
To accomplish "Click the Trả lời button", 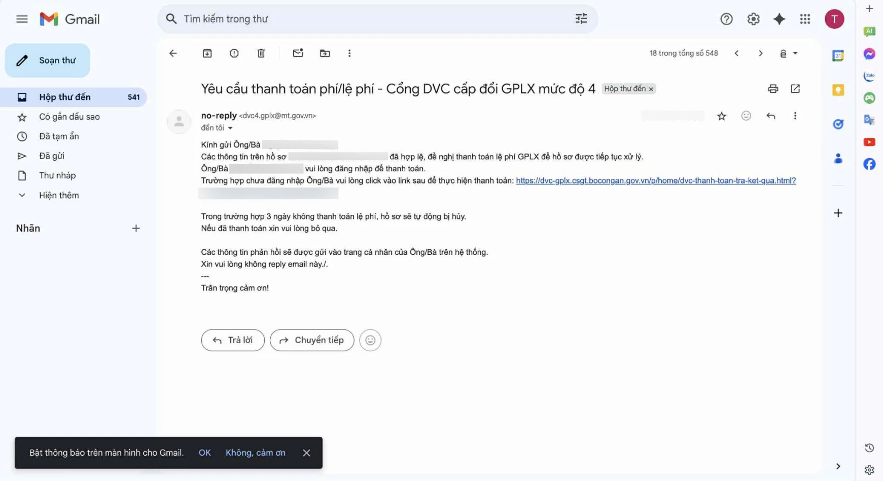I will tap(233, 340).
